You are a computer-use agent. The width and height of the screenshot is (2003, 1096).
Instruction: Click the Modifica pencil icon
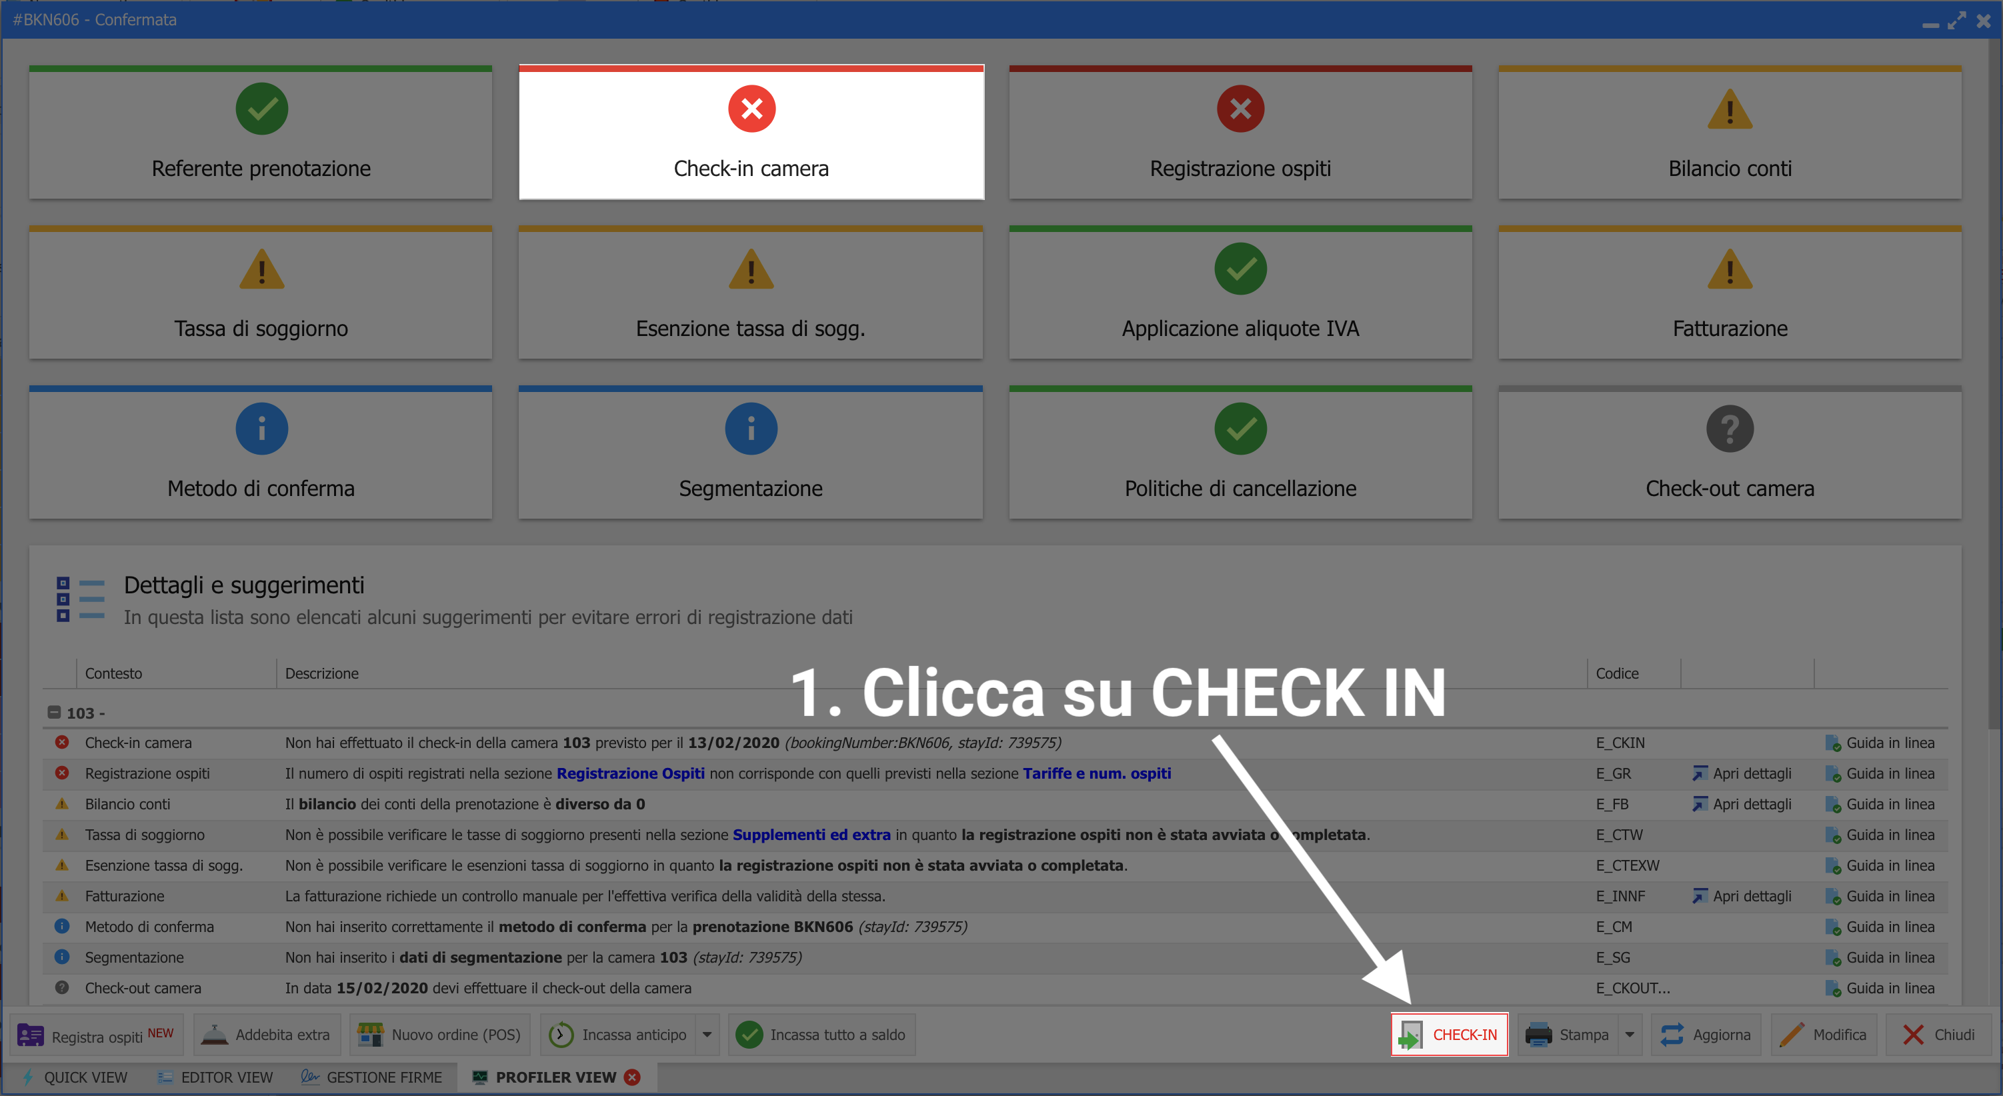pos(1792,1035)
